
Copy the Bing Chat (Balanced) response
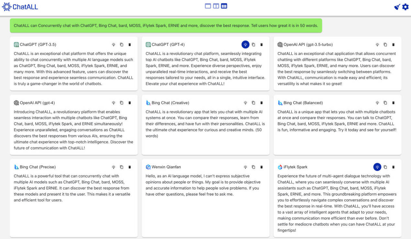pyautogui.click(x=385, y=103)
